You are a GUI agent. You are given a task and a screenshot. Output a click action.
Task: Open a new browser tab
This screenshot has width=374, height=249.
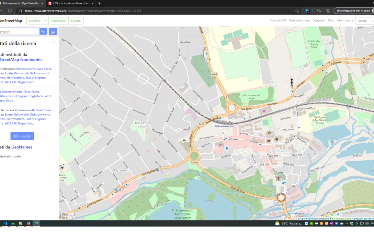99,3
